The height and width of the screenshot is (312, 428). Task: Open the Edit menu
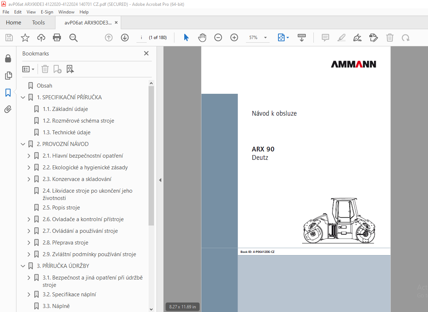18,12
